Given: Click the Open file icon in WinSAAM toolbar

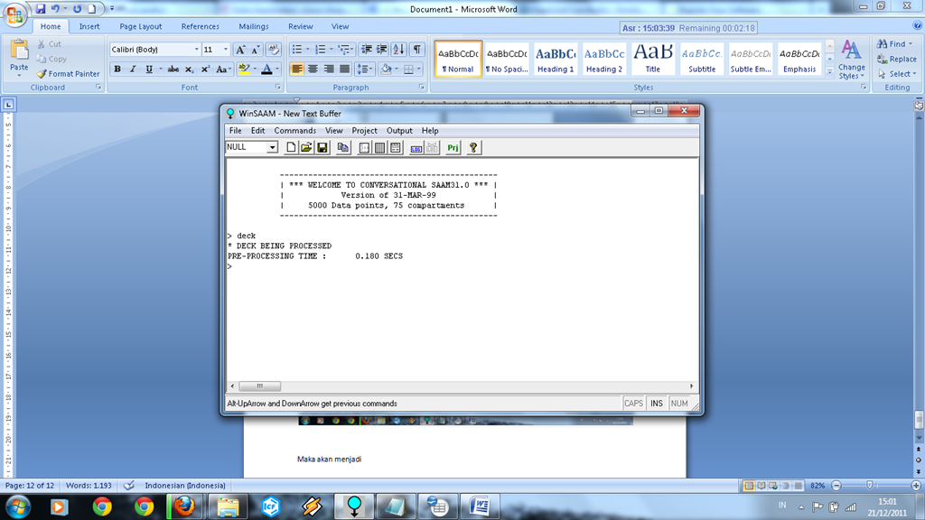Looking at the screenshot, I should tap(306, 147).
